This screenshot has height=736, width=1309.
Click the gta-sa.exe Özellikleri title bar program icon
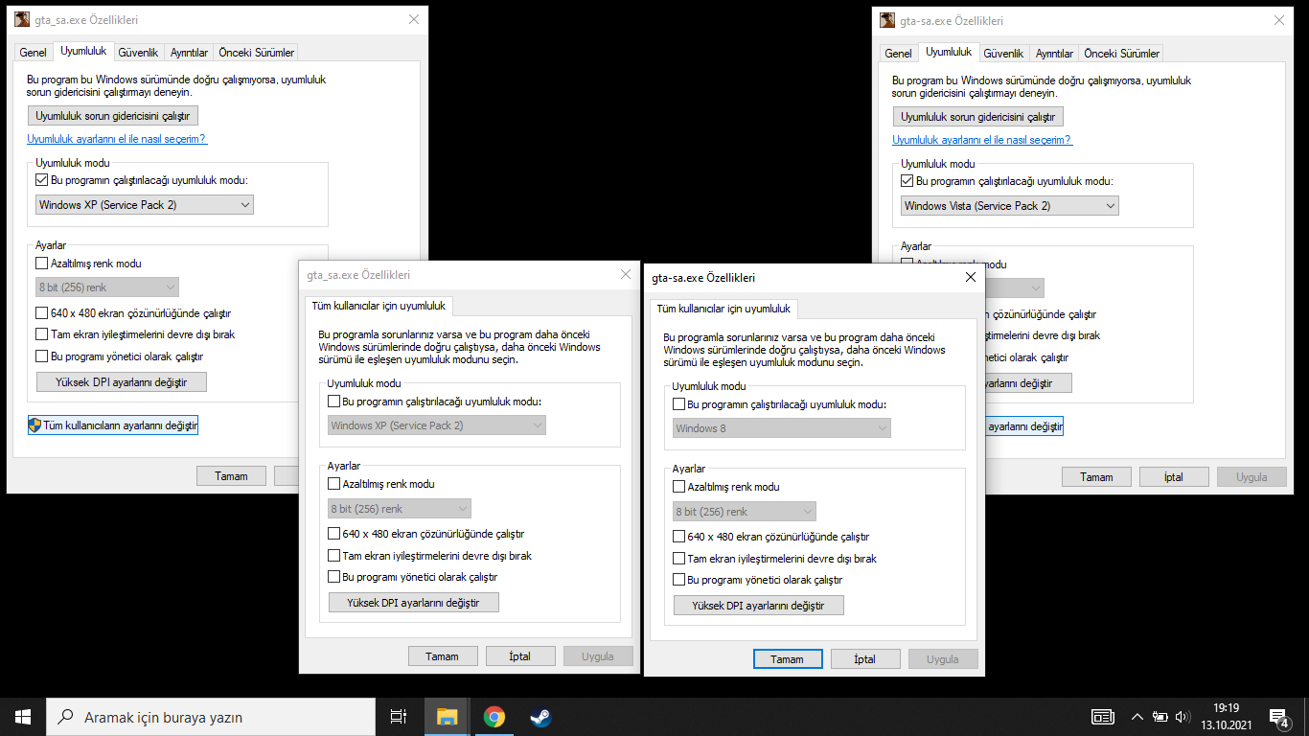[887, 20]
